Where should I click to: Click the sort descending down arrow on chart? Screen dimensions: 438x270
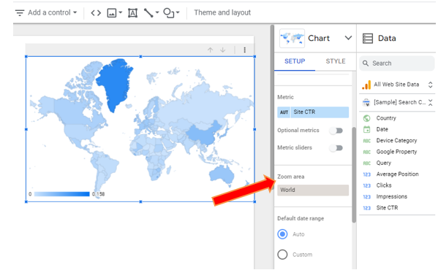[222, 50]
